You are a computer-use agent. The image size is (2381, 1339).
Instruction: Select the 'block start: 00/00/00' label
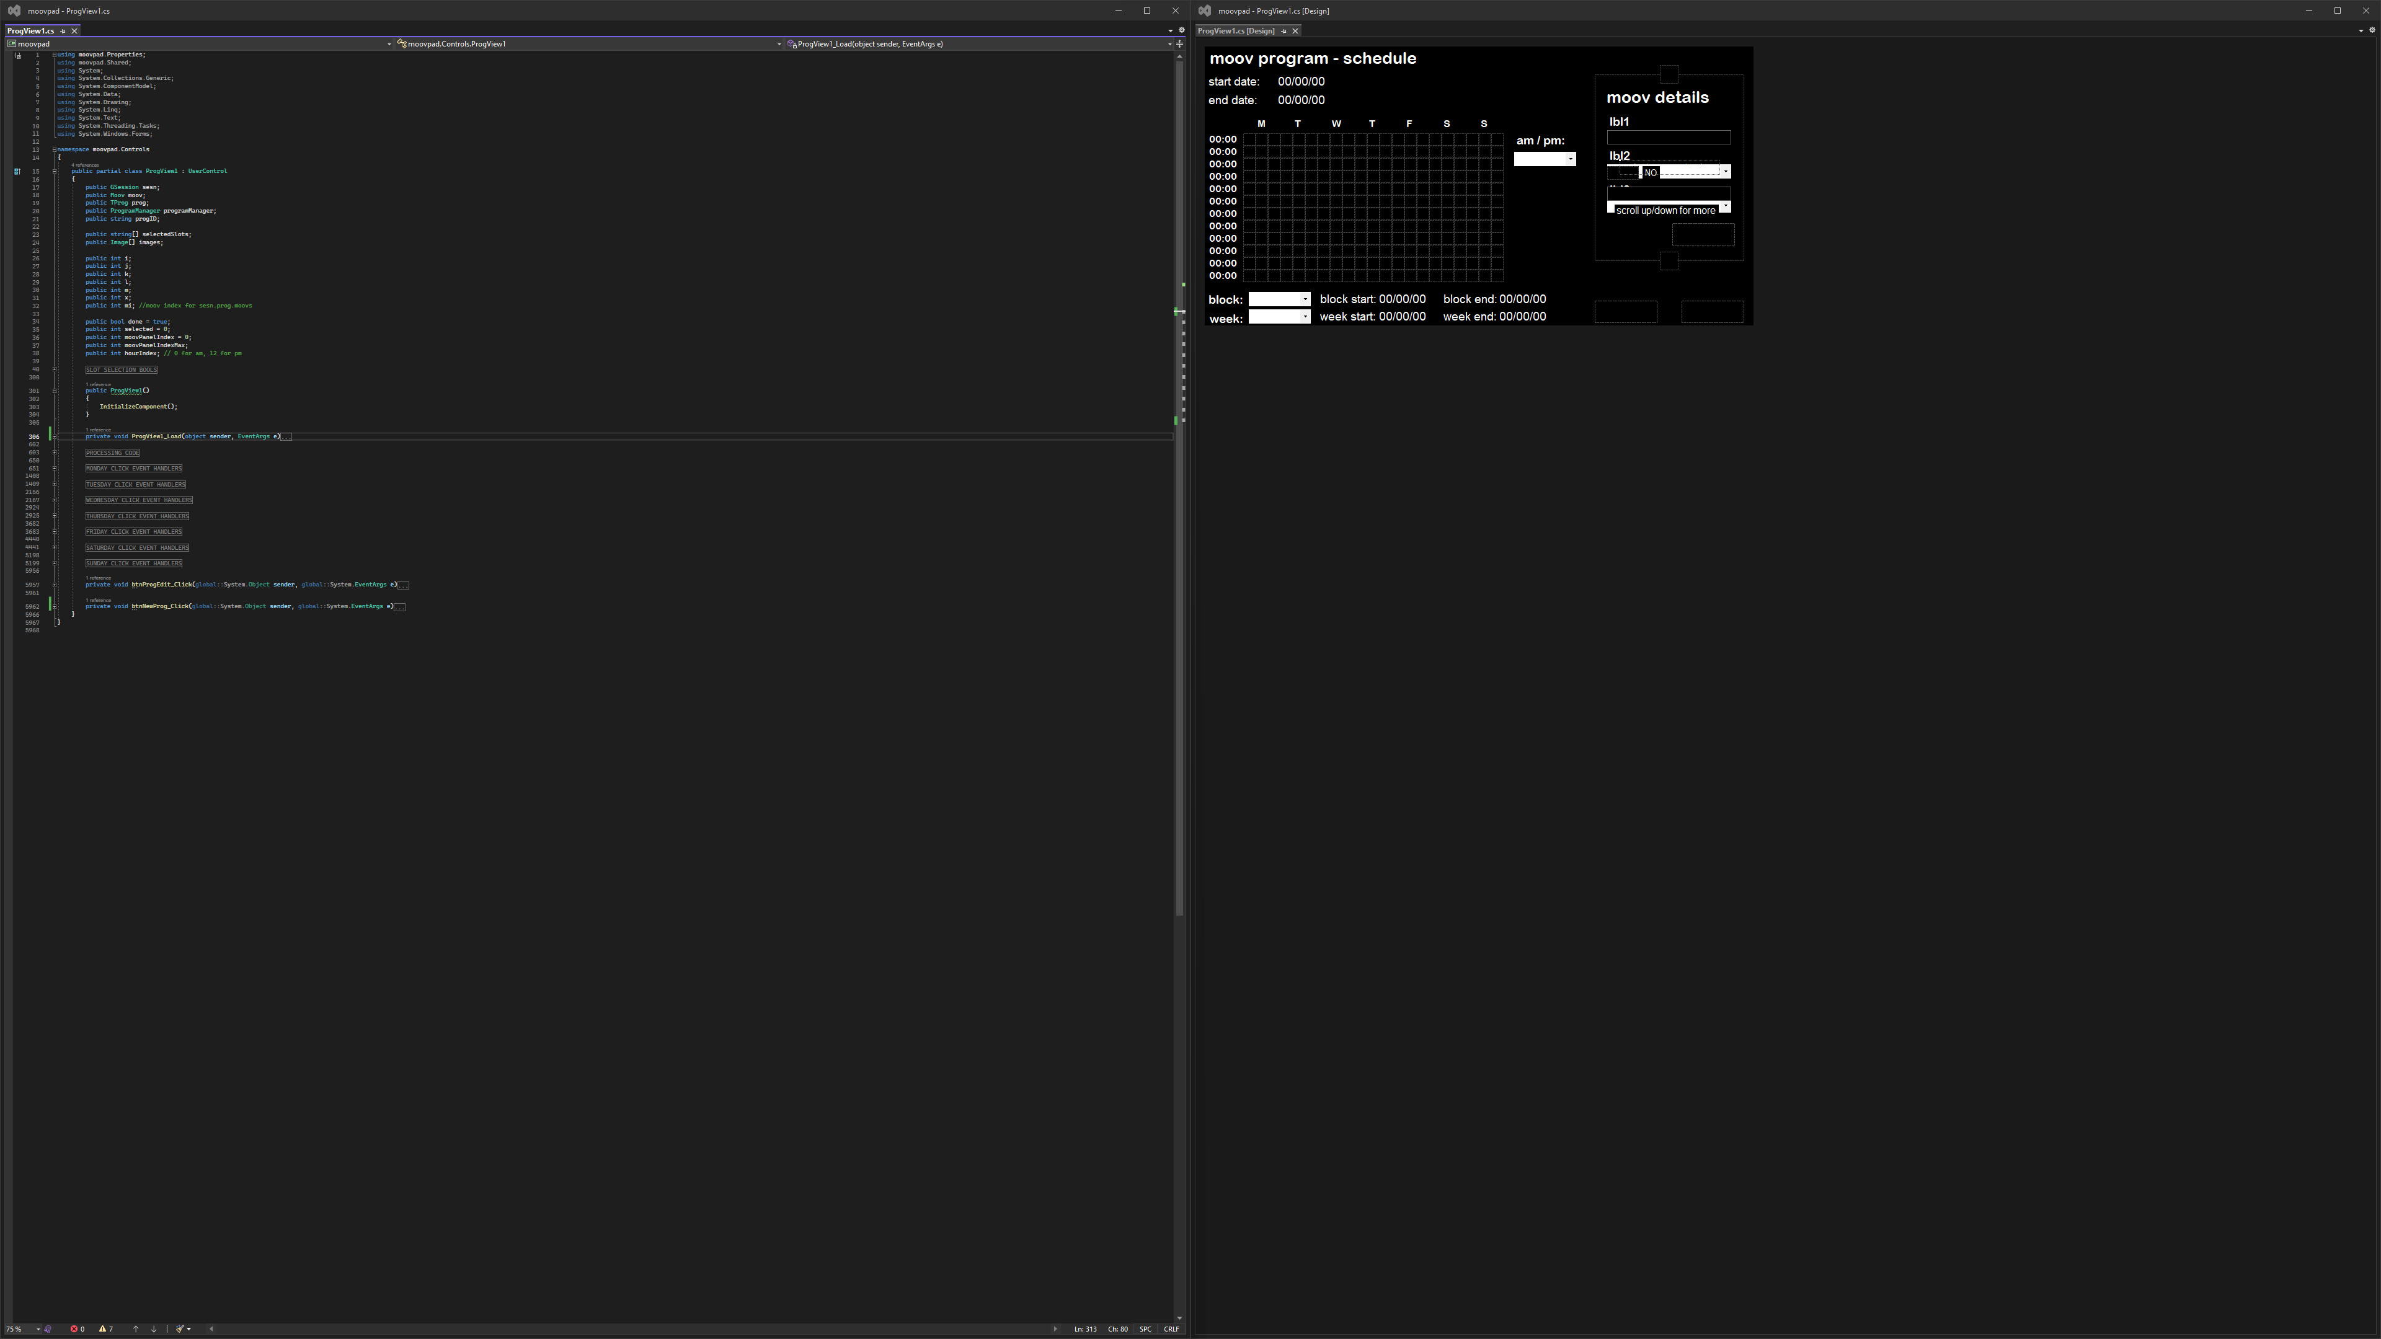pos(1373,298)
